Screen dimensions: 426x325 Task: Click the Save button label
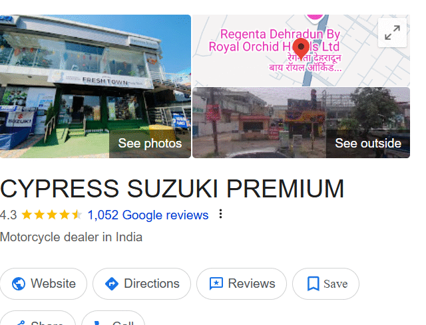tap(335, 284)
